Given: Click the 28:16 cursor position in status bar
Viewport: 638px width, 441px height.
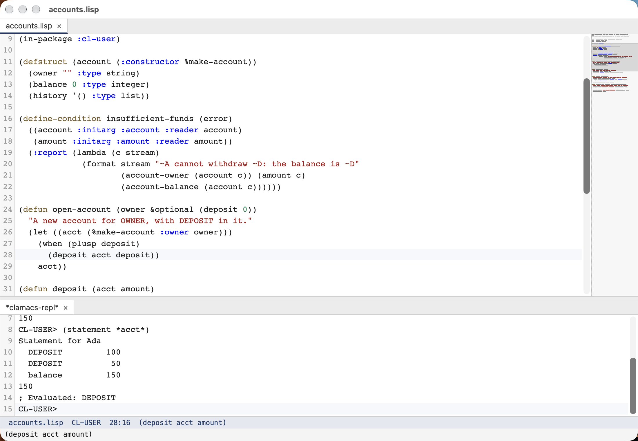Looking at the screenshot, I should coord(120,423).
